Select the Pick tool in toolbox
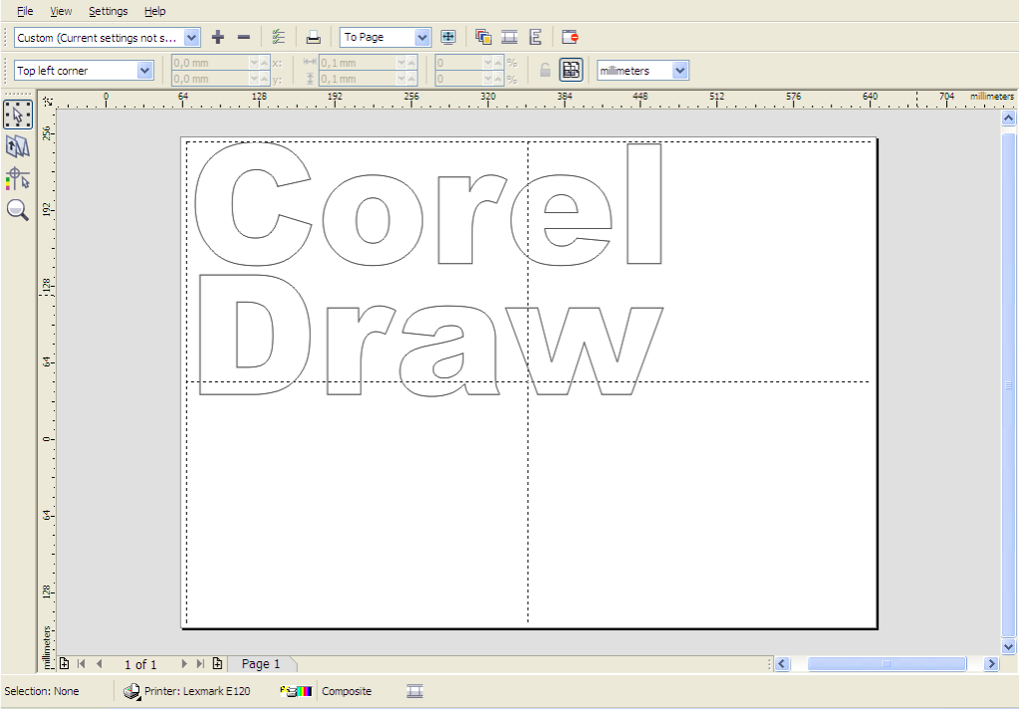This screenshot has height=709, width=1019. point(18,116)
